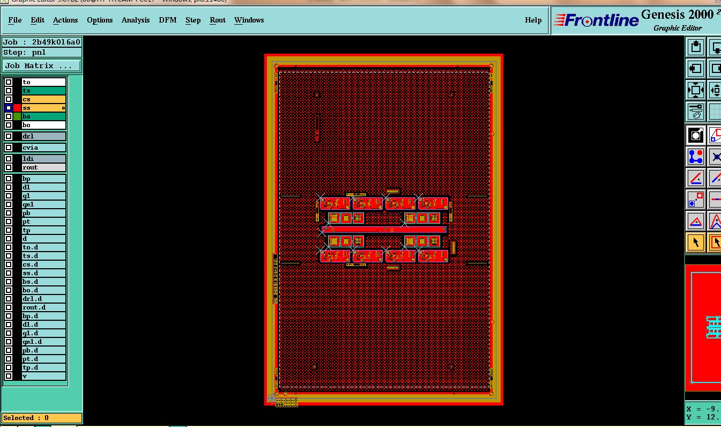This screenshot has height=427, width=721.
Task: Toggle the checkbox for layer rout
Action: [x=9, y=167]
